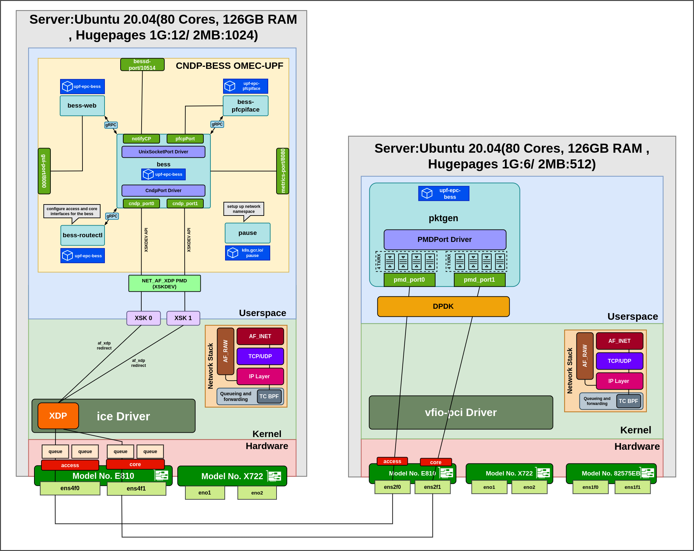Click last TX/RX queue icon above pmd_port1
This screenshot has height=551, width=694.
500,262
